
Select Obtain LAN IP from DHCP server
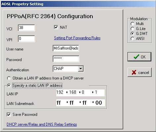9,78
